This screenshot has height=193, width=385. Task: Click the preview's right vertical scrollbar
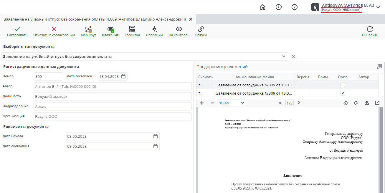[381, 150]
